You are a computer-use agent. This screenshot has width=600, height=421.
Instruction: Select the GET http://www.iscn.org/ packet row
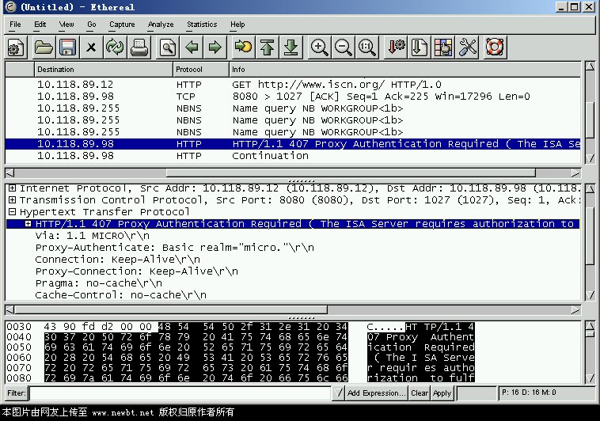[x=293, y=85]
